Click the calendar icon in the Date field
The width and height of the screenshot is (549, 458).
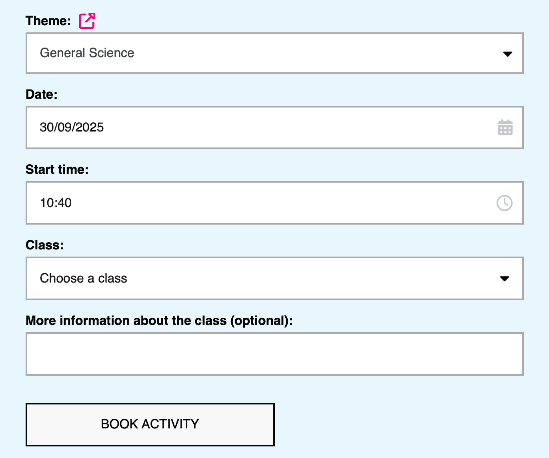click(505, 127)
